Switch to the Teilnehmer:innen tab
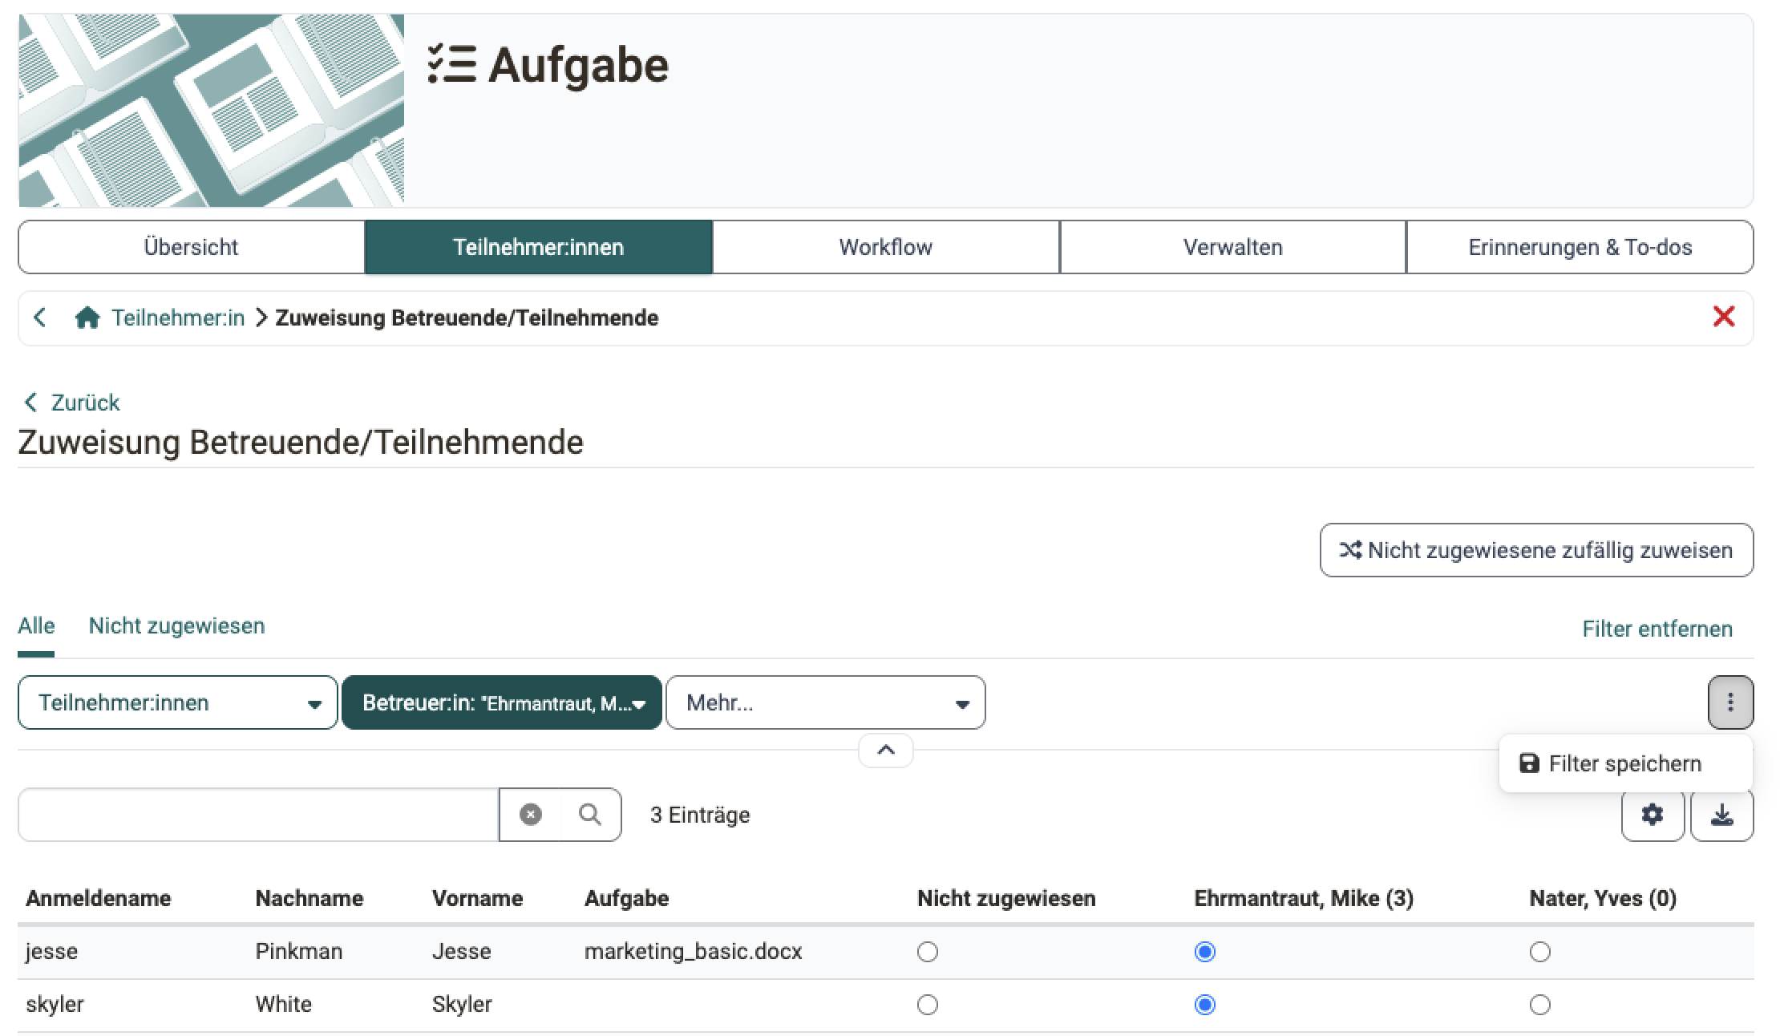The width and height of the screenshot is (1780, 1036). pyautogui.click(x=539, y=247)
